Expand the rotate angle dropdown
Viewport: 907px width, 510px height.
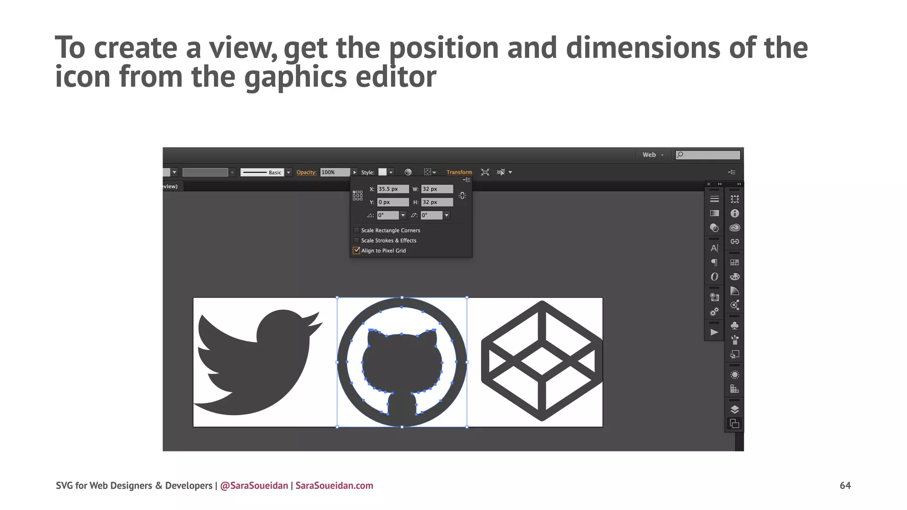403,215
